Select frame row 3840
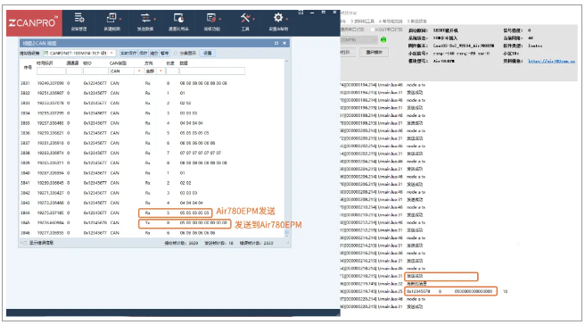Viewport: 585px width, 325px height. click(x=151, y=173)
